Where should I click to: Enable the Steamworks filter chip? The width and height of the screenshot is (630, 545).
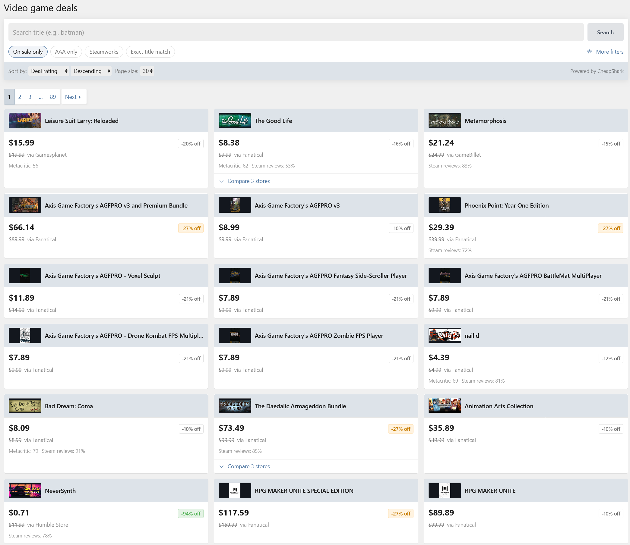[104, 52]
